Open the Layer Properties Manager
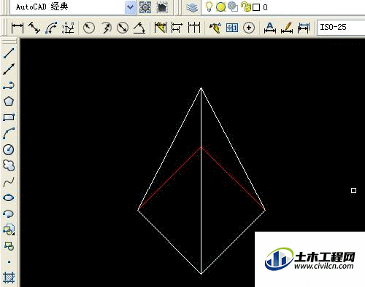 pos(192,7)
